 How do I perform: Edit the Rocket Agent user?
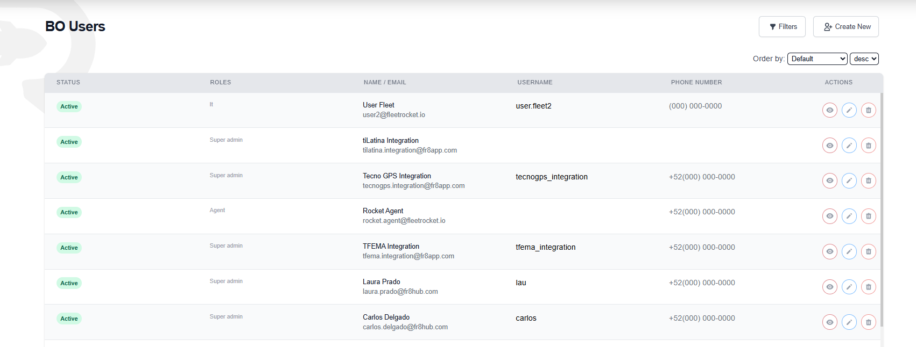(849, 216)
